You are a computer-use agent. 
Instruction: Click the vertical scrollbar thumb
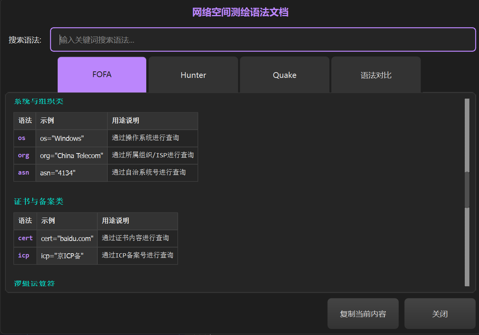pos(467,190)
